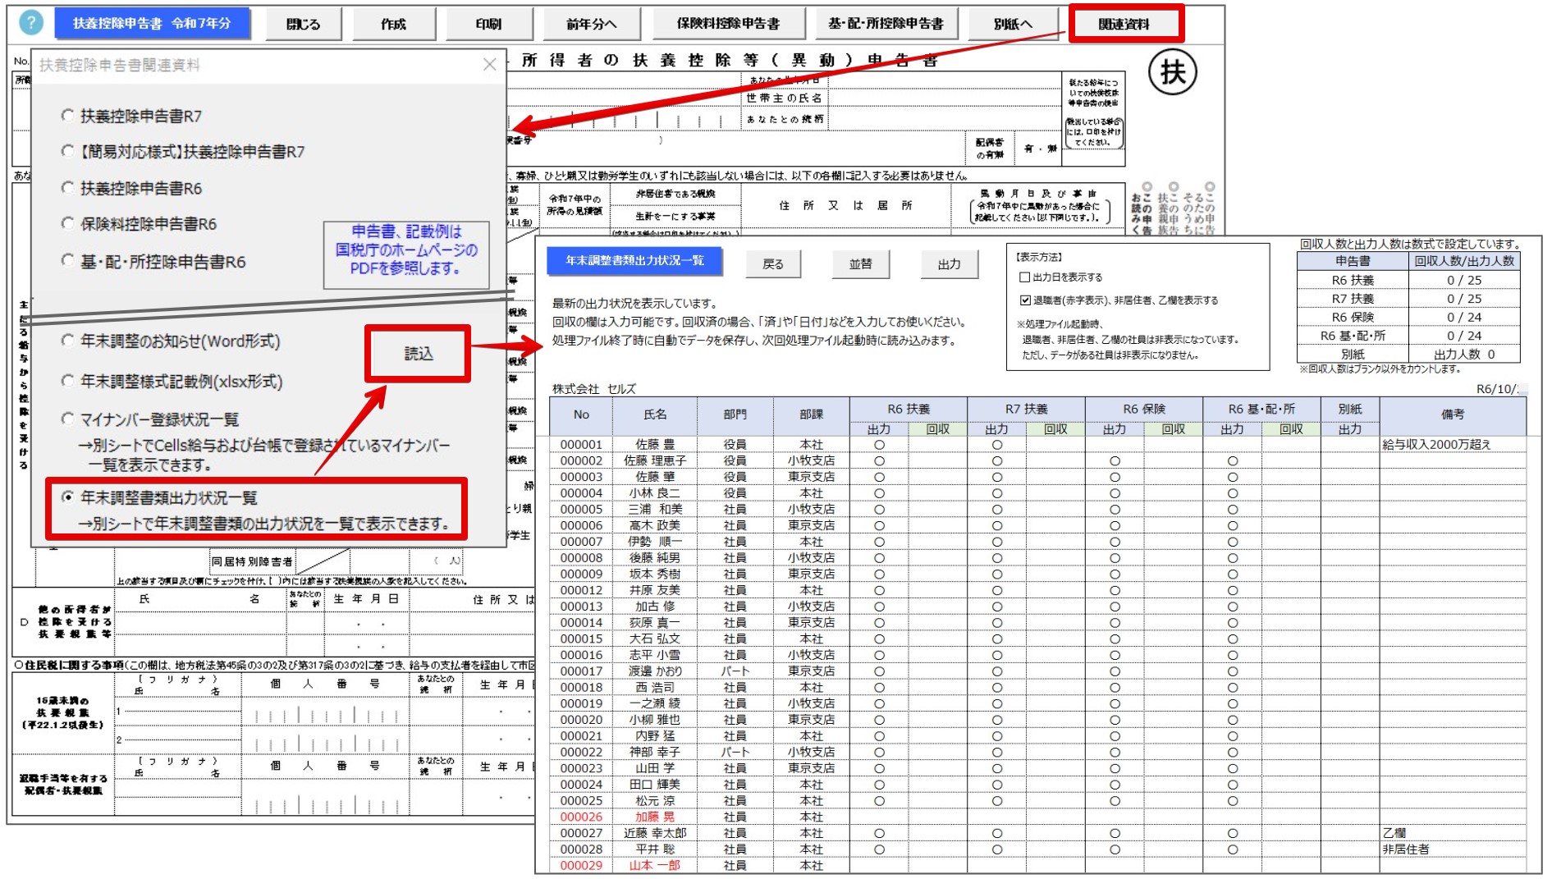
Task: Click the 印刷 print button
Action: 488,23
